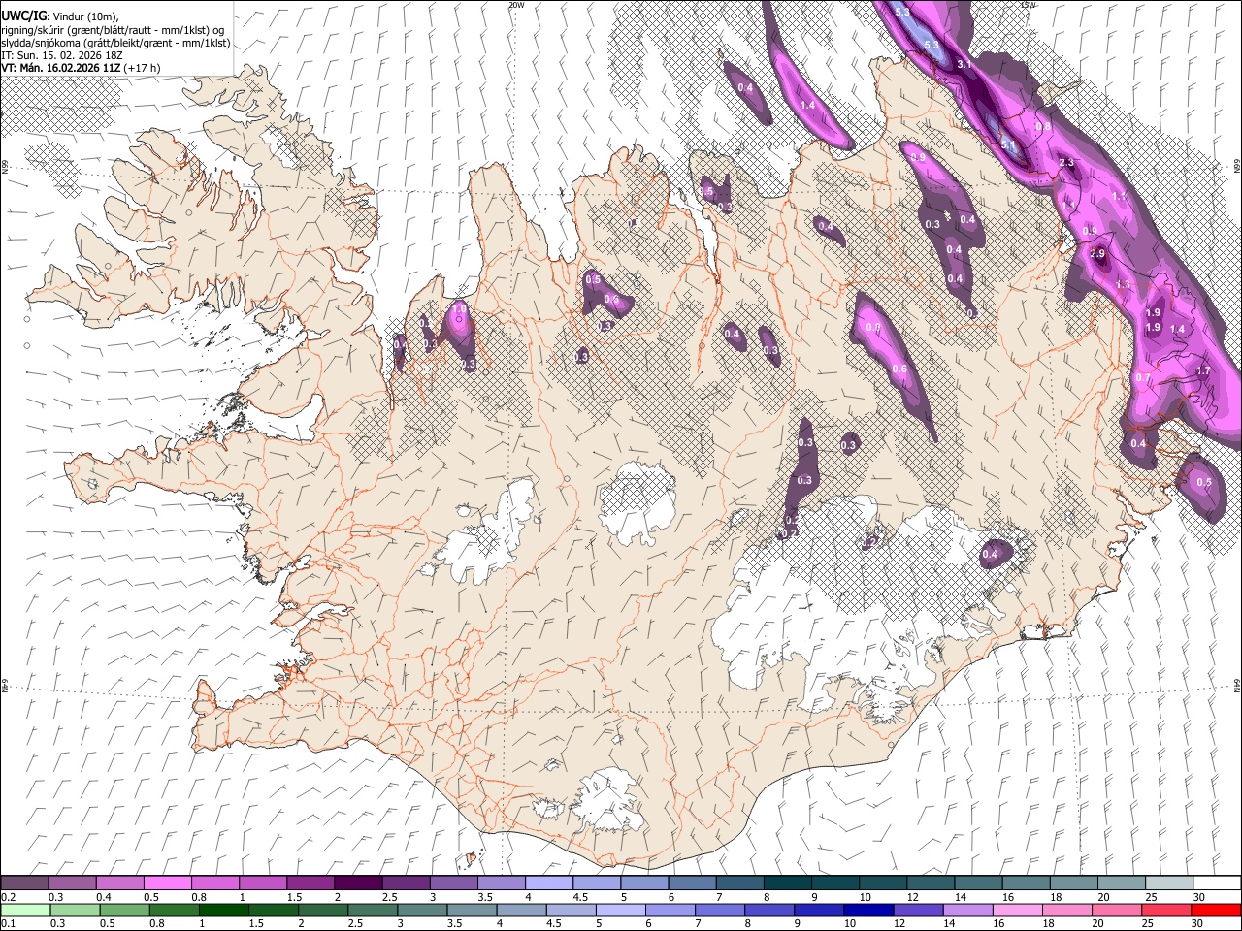Pick the violet 12 swatch in lower legend
Viewport: 1242px width, 931px height.
tap(918, 910)
